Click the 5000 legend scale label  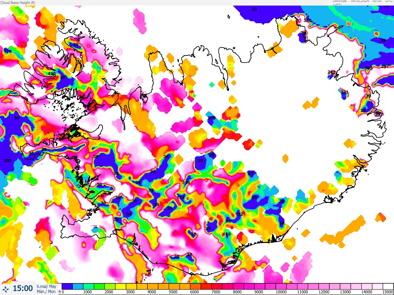pos(173,292)
